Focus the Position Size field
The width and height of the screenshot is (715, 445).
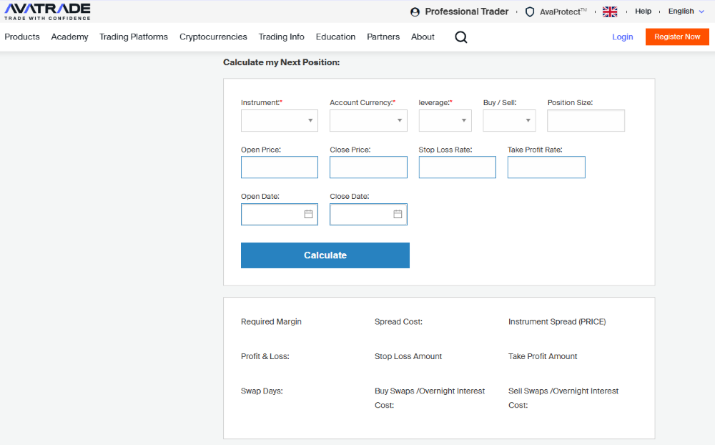coord(586,121)
